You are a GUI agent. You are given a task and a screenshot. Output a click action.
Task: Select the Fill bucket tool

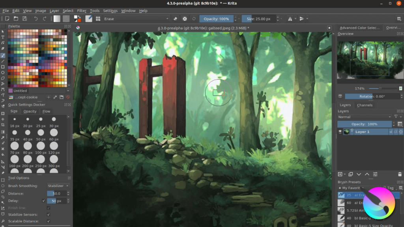tap(3, 154)
